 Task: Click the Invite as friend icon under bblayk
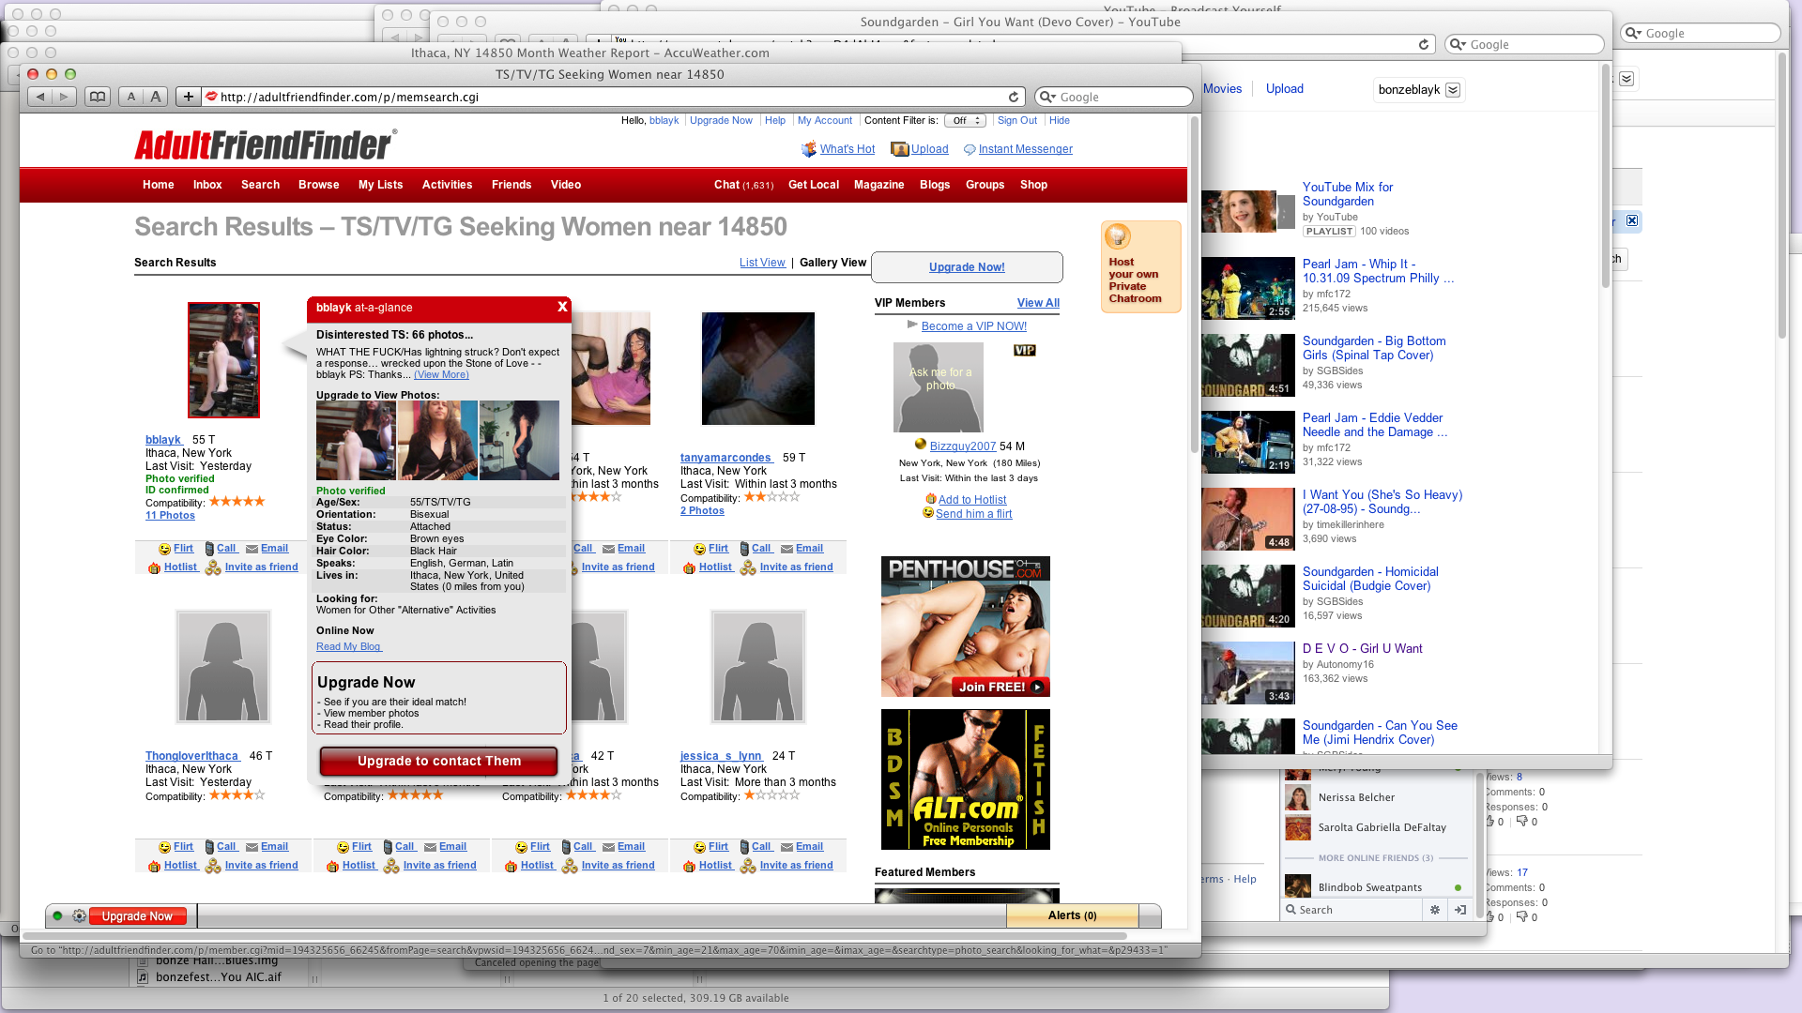(x=213, y=567)
